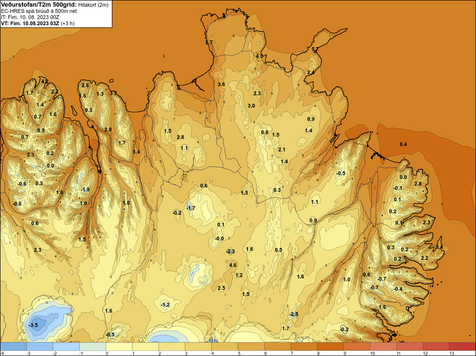Click the 5.4 temperature label
Screen dimensions: 476x356
click(x=136, y=152)
